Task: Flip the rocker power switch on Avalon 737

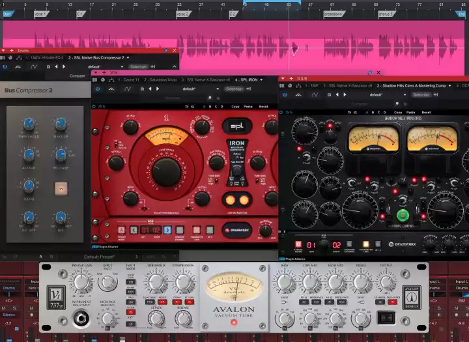Action: 386,317
